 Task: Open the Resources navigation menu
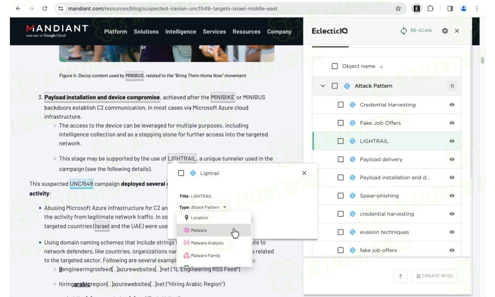click(x=247, y=32)
